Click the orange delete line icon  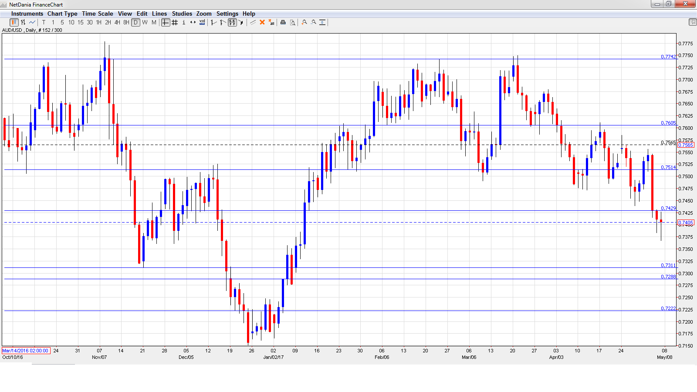(x=262, y=23)
